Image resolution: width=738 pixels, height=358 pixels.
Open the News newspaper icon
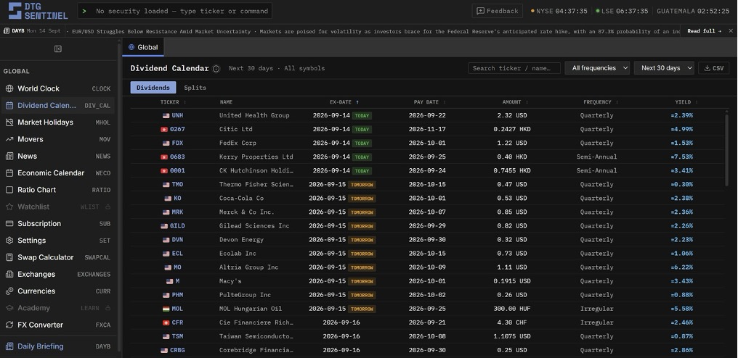coord(9,156)
